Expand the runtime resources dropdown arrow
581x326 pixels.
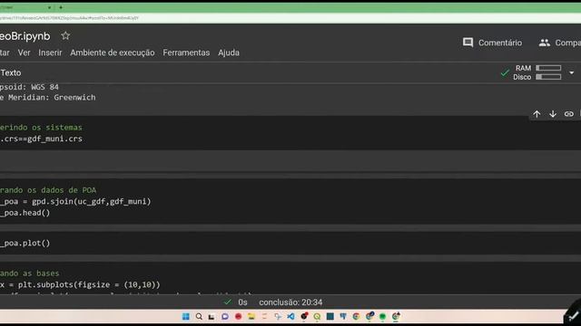pyautogui.click(x=571, y=72)
